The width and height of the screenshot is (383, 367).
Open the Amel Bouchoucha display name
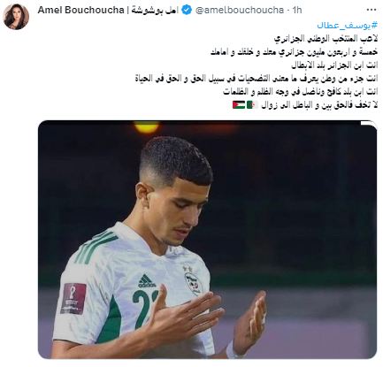(x=80, y=10)
